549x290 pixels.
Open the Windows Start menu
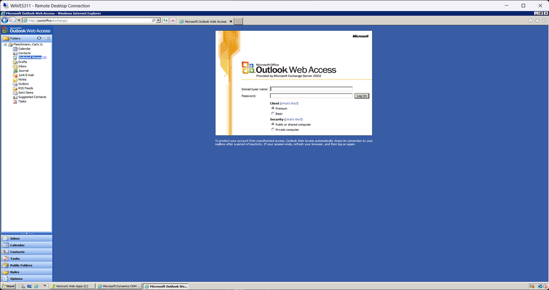(x=8, y=286)
